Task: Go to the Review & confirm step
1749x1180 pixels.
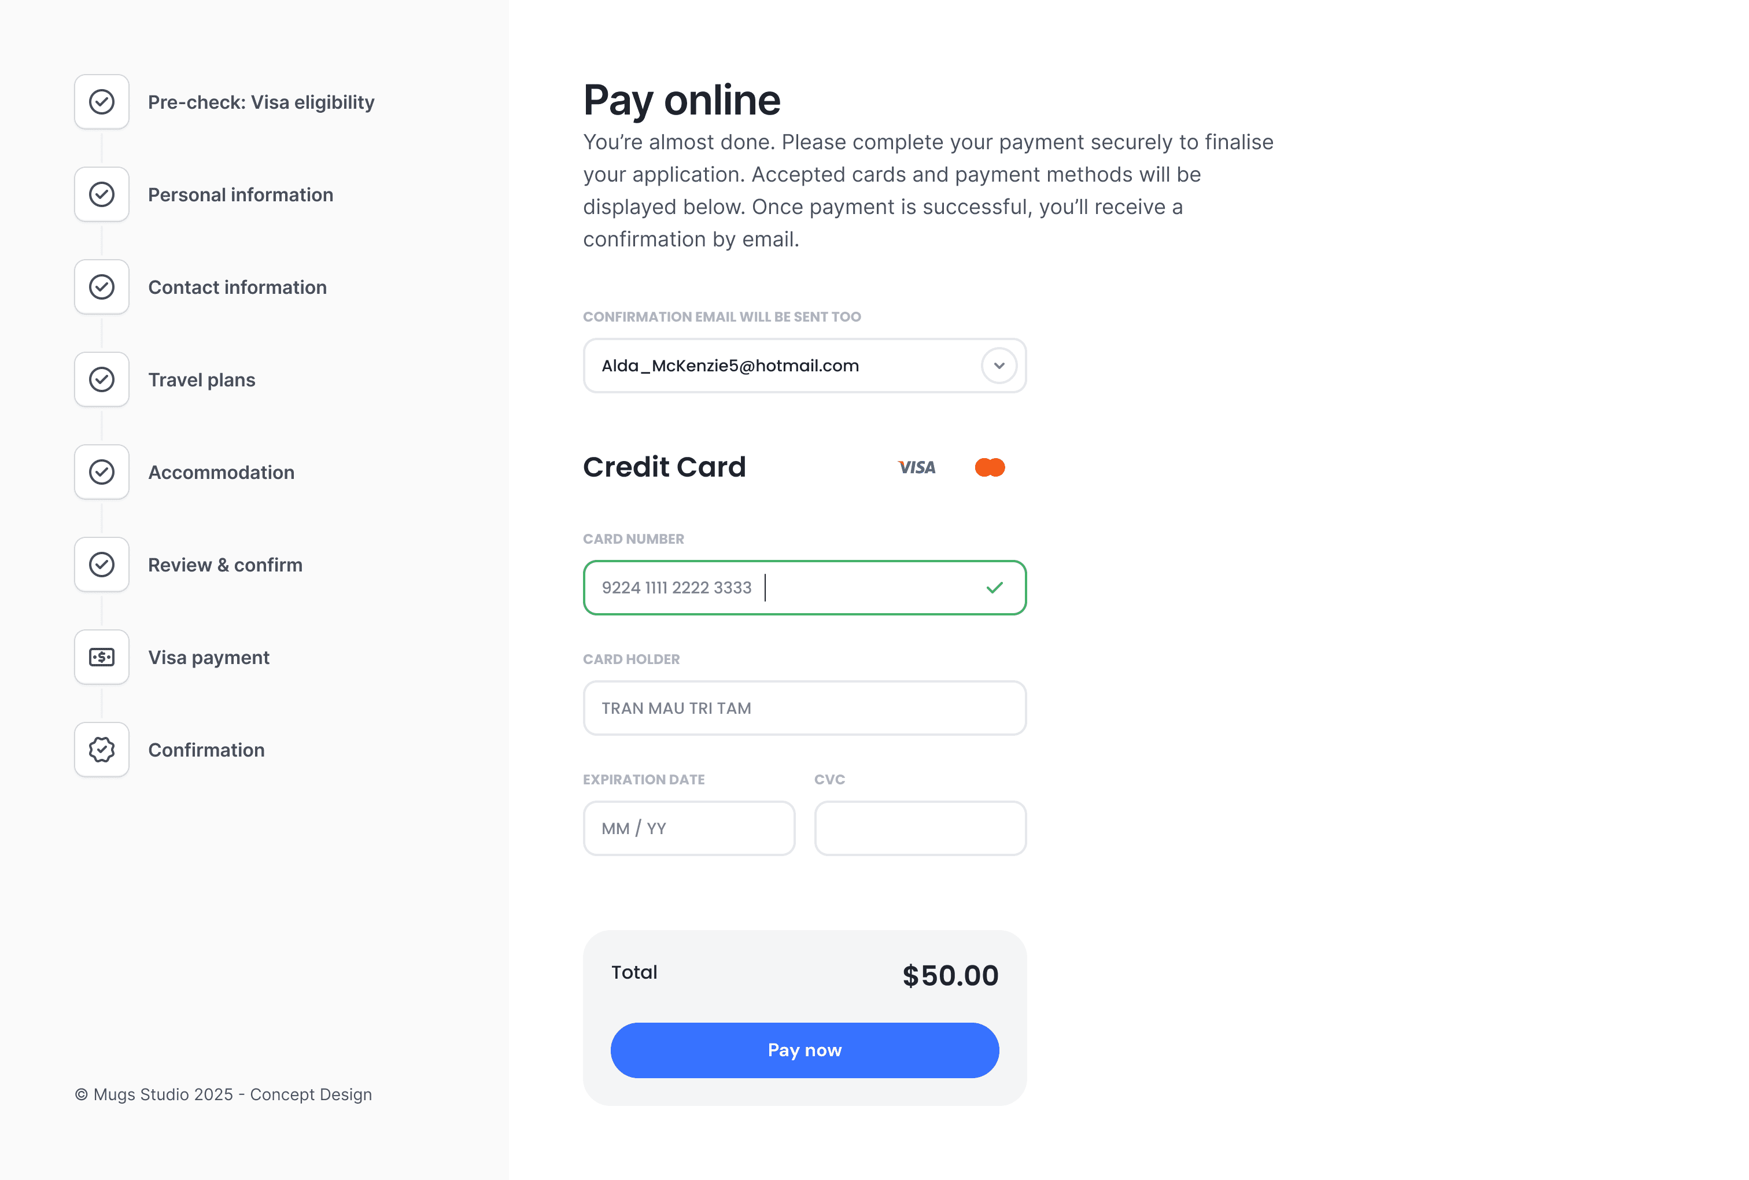Action: [x=225, y=565]
